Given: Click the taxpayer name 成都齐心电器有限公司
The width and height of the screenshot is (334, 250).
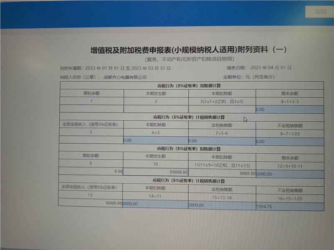Looking at the screenshot, I should (x=125, y=77).
